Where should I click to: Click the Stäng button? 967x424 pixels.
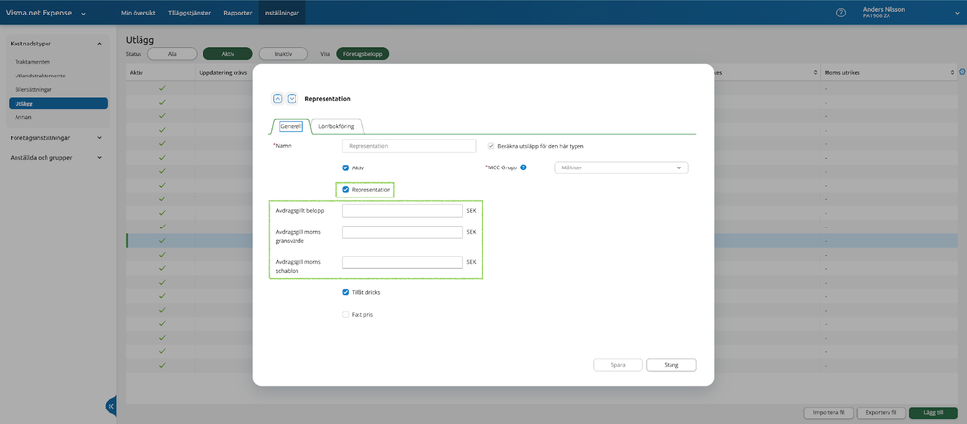point(671,365)
